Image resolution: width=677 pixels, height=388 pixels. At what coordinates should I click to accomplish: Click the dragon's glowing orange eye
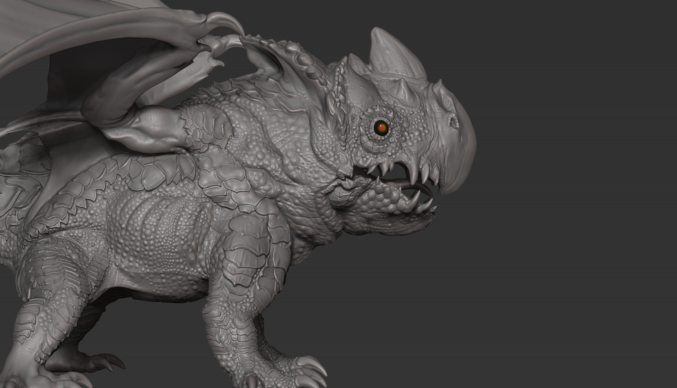coord(381,127)
